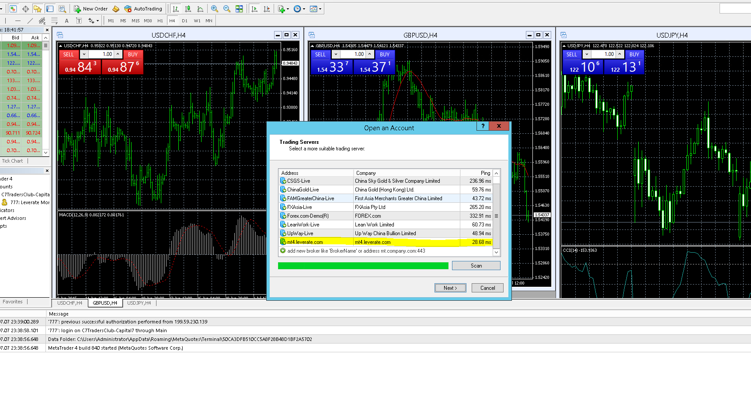Select the Crosshair cursor tool
This screenshot has width=751, height=403.
(25, 9)
